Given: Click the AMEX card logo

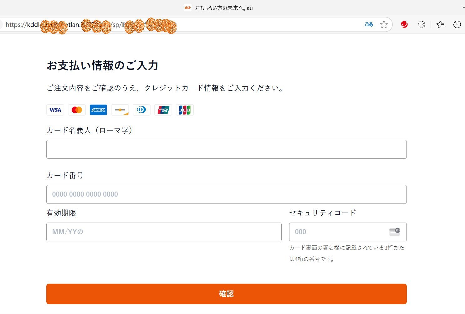Looking at the screenshot, I should (x=98, y=110).
